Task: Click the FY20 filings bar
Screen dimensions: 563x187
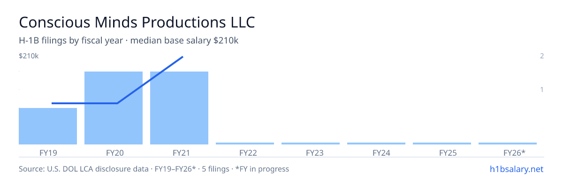Action: coord(114,108)
